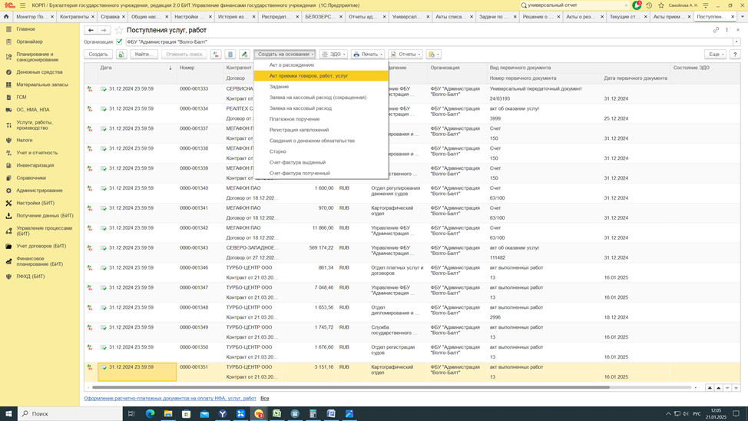Screen dimensions: 748x421
Task: Collapse the Создать на основании dropdown
Action: 284,55
